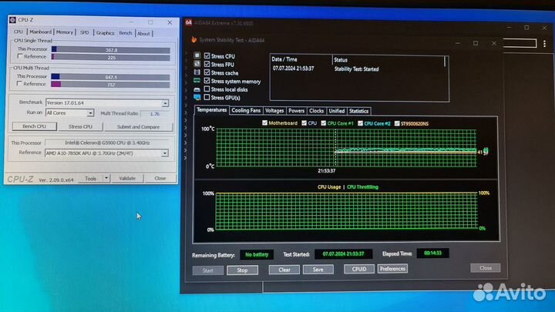Click the memory module icon beside Stress system memory
Image resolution: width=555 pixels, height=312 pixels.
click(x=197, y=81)
